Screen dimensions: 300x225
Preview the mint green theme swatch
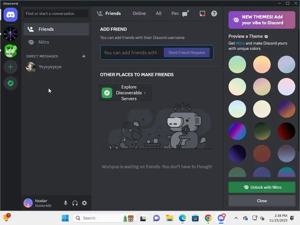point(237,64)
